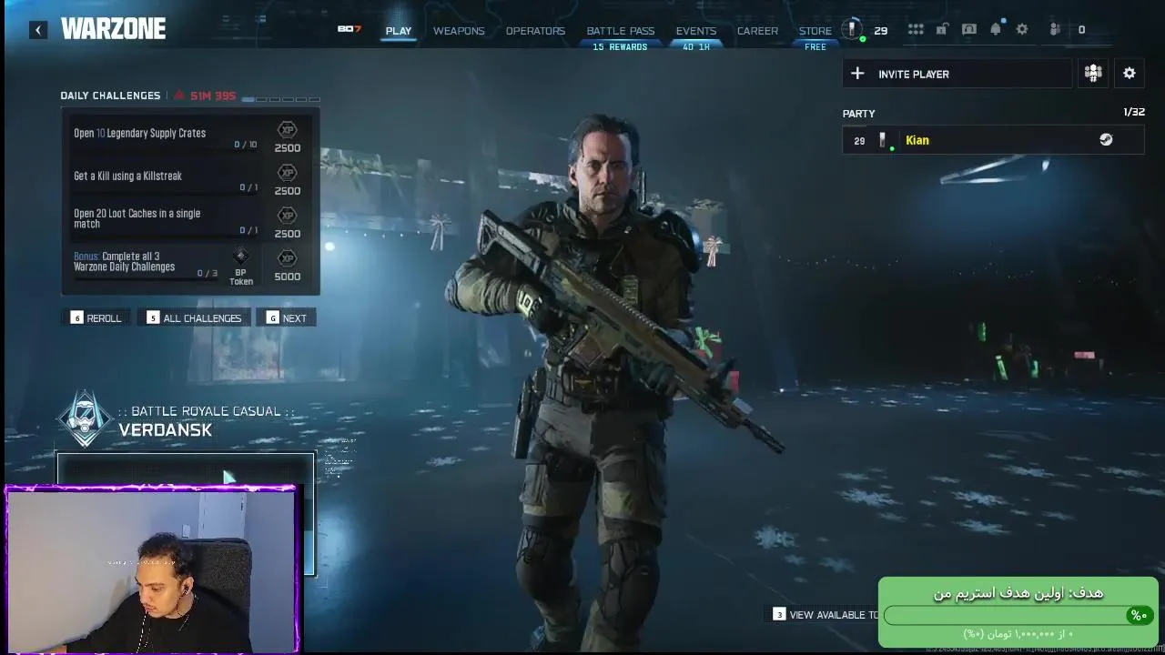Click the 15 REWARDS label
The width and height of the screenshot is (1165, 655).
pos(620,47)
